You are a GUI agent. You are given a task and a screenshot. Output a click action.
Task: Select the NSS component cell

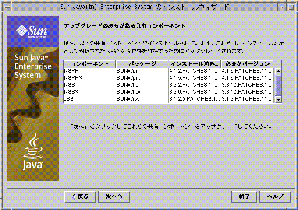[x=90, y=85]
